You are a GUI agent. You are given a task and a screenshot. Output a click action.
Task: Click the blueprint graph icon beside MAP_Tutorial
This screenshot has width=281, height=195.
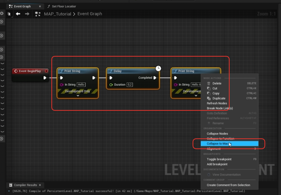point(38,14)
